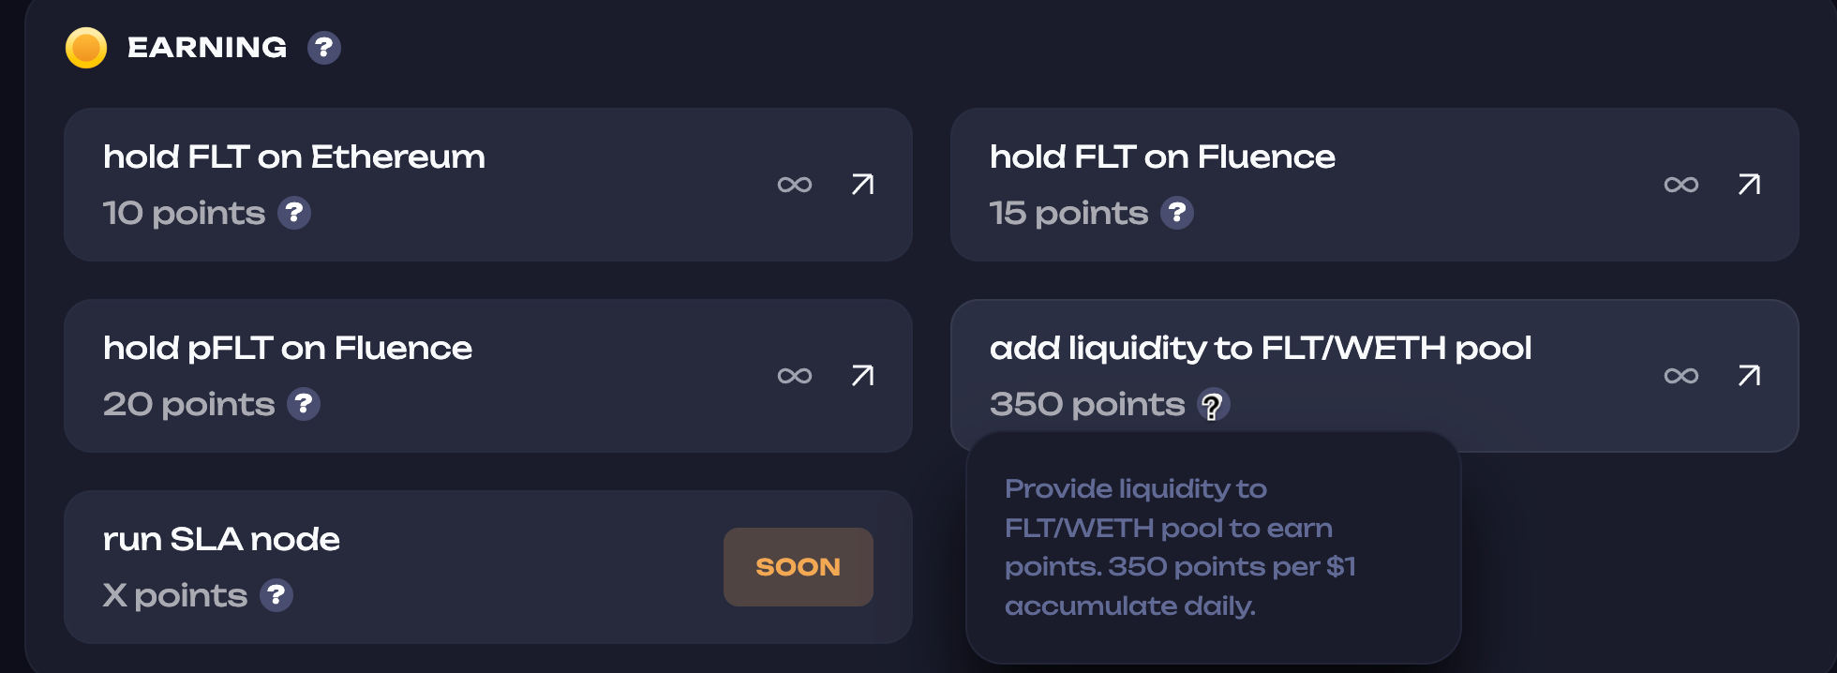Open arrow link on hold FLT on Fluence
This screenshot has width=1837, height=673.
1749,185
